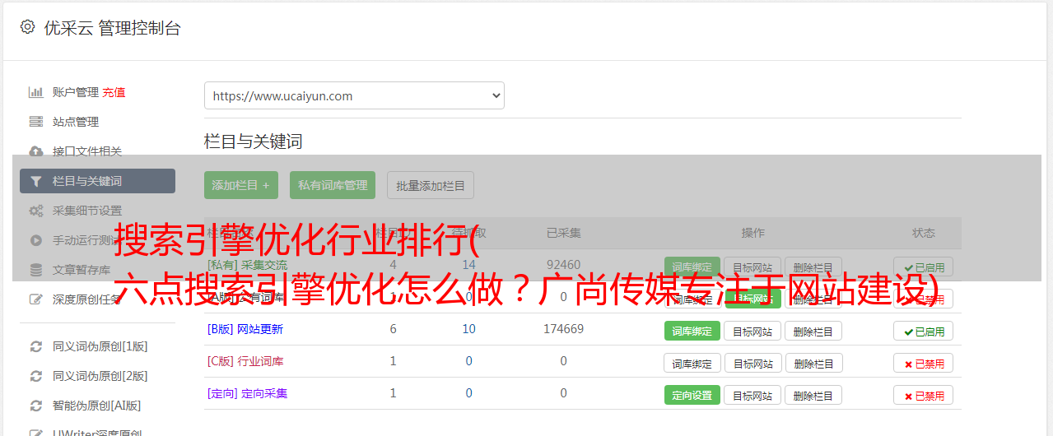Toggle 已禁用 status for 定向采集 row

tap(923, 396)
